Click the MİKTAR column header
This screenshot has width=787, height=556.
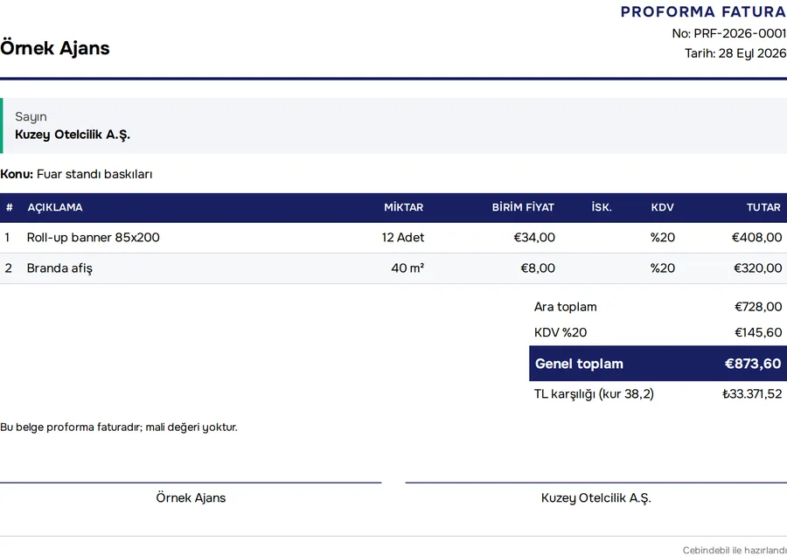tap(403, 207)
